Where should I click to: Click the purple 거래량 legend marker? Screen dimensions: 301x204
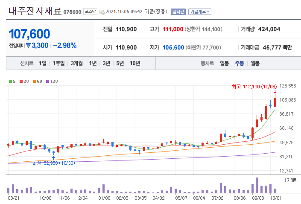point(286,180)
